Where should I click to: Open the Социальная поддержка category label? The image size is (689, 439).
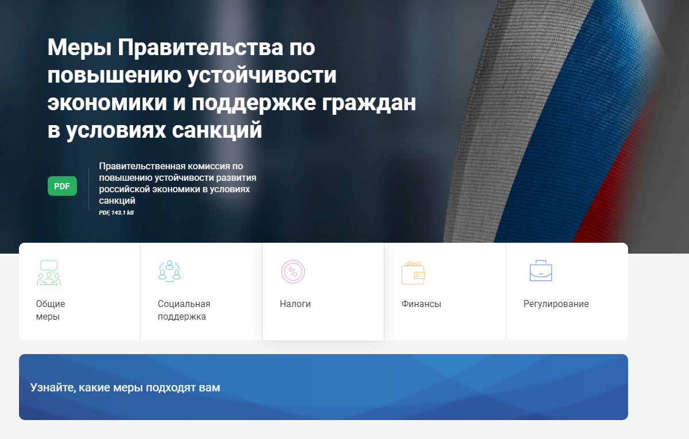click(x=184, y=310)
